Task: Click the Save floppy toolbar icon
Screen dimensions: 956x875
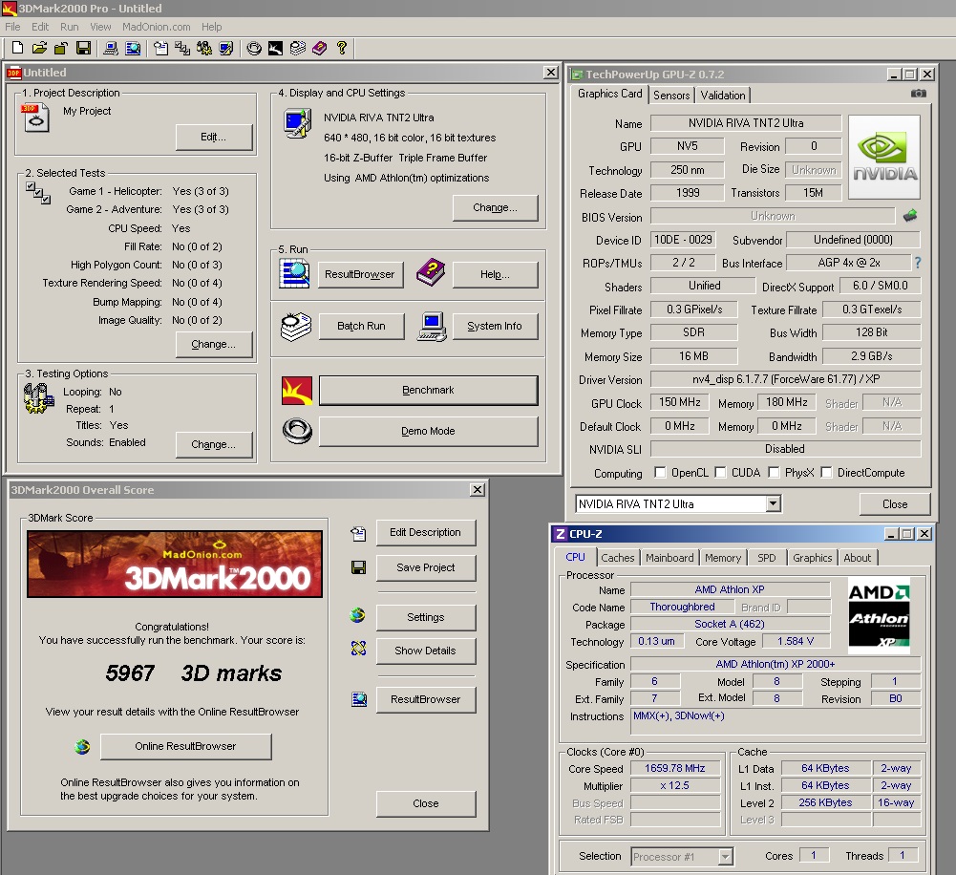Action: 83,48
